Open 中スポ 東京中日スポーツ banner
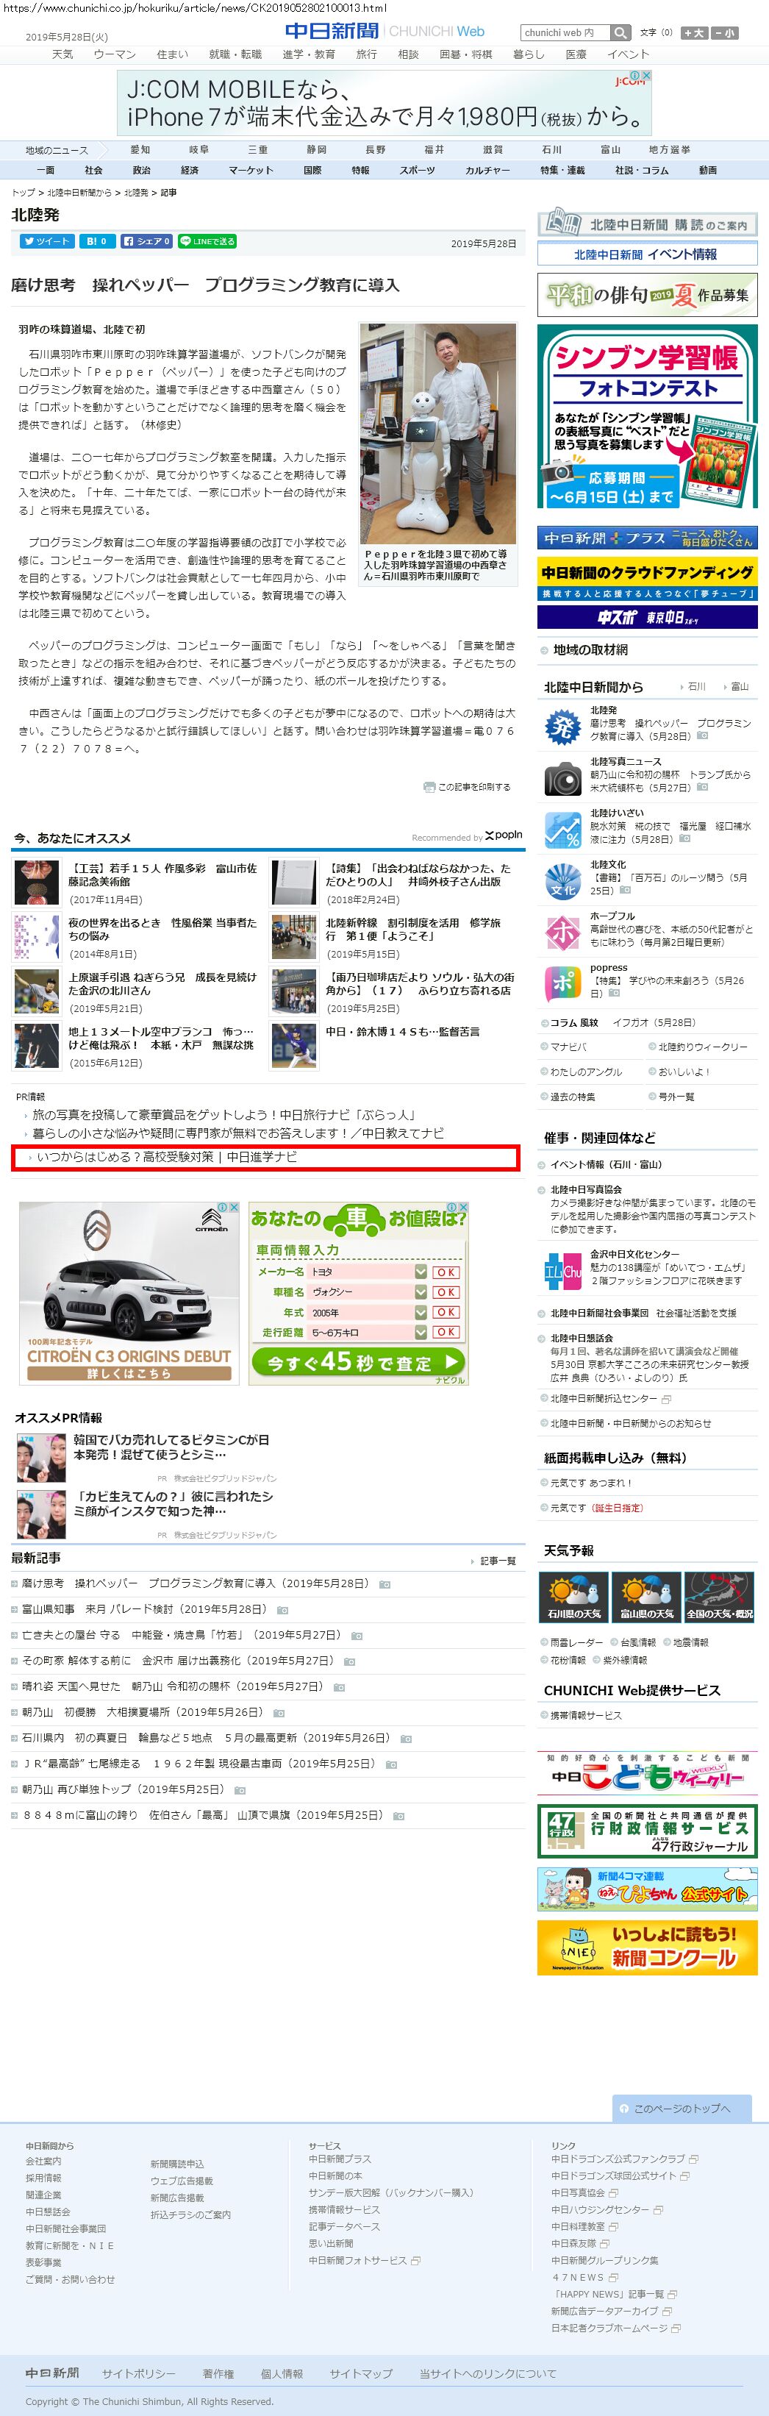Image resolution: width=769 pixels, height=2416 pixels. click(647, 617)
